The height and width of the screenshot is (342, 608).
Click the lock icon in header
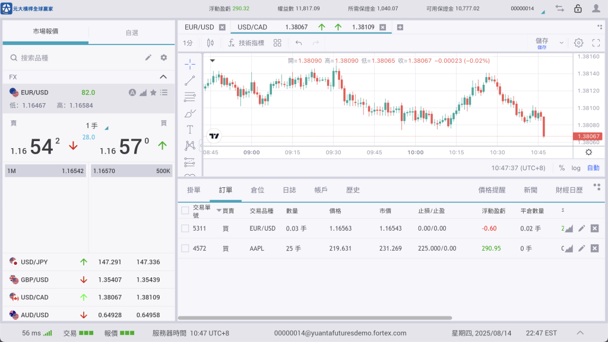tap(578, 8)
